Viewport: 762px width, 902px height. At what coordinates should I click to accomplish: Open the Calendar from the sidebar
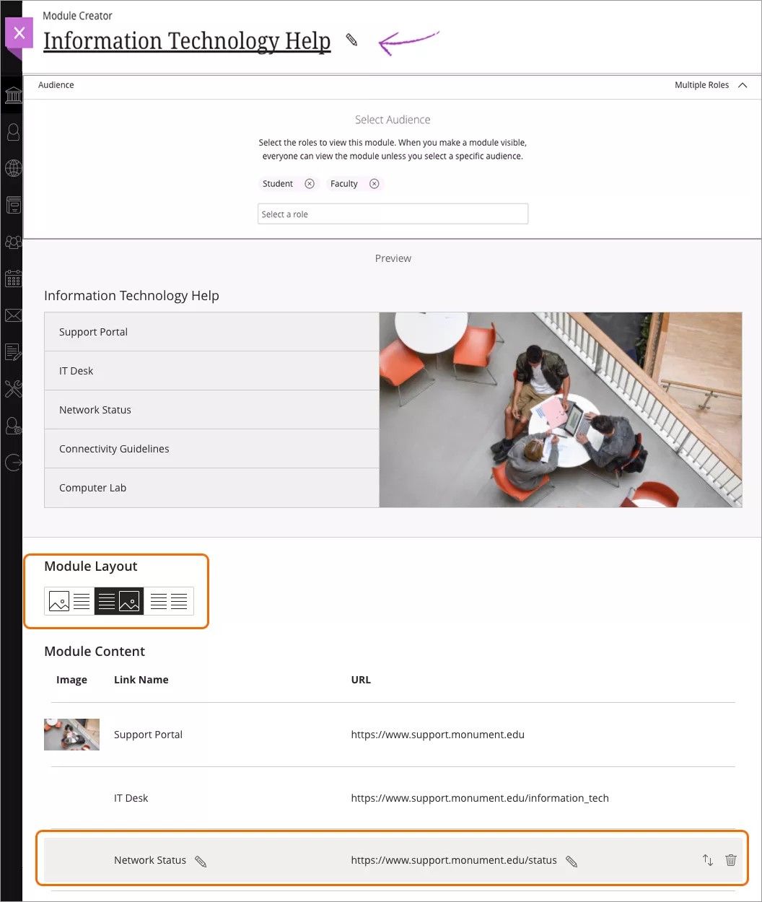pos(13,279)
